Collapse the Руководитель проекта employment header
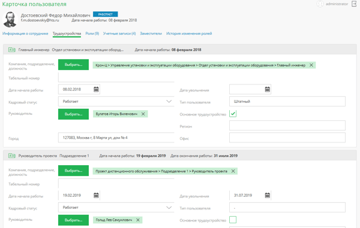 180,156
